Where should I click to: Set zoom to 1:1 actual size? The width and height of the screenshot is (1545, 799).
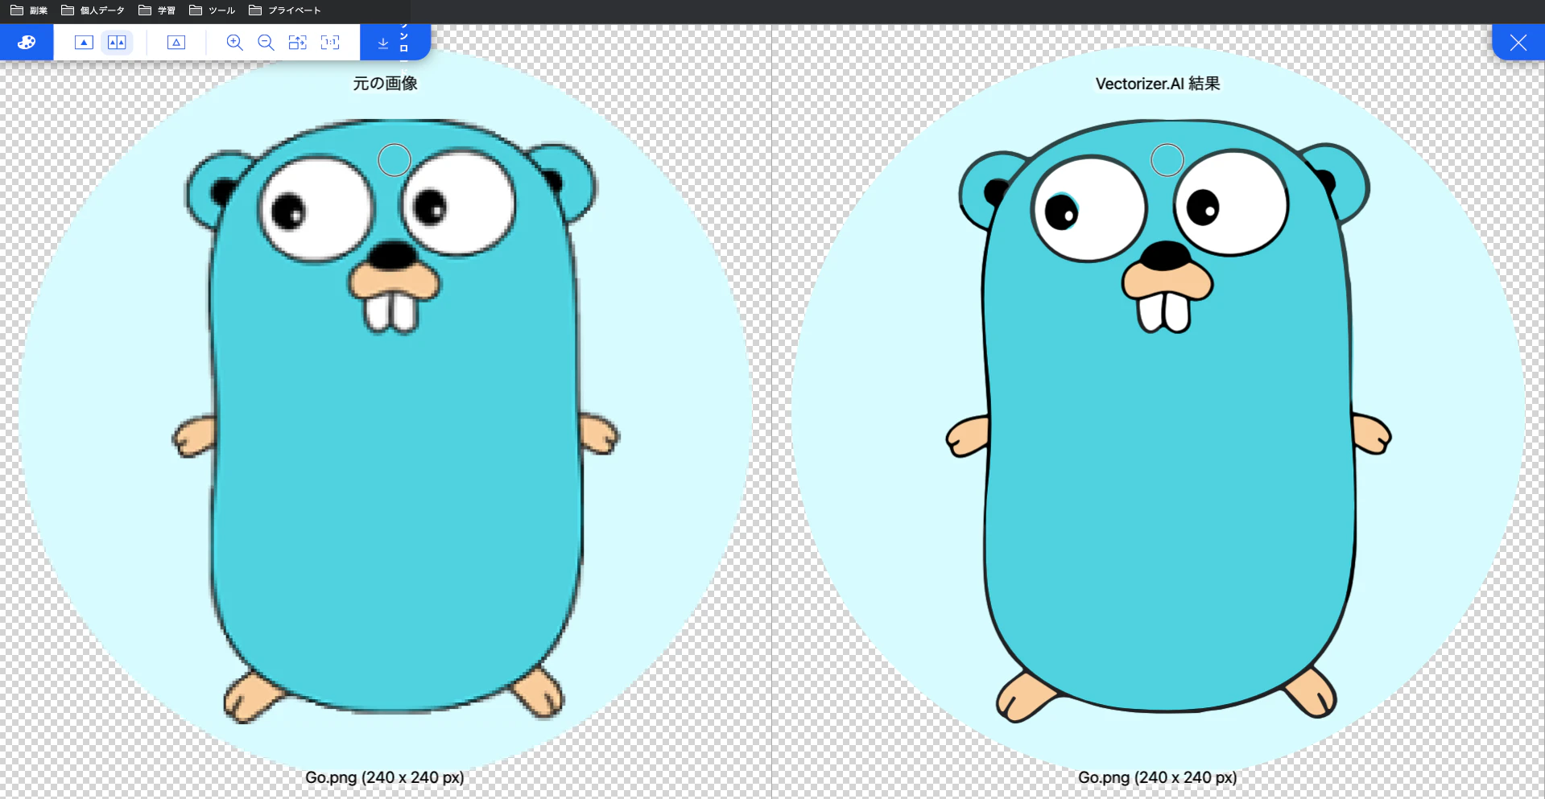(x=330, y=43)
